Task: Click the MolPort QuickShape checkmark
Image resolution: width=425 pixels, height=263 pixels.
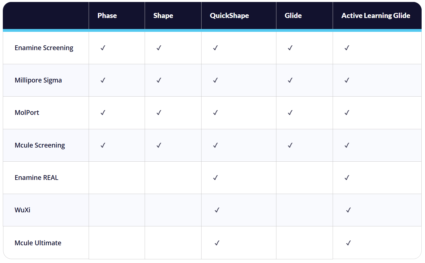Action: (216, 113)
